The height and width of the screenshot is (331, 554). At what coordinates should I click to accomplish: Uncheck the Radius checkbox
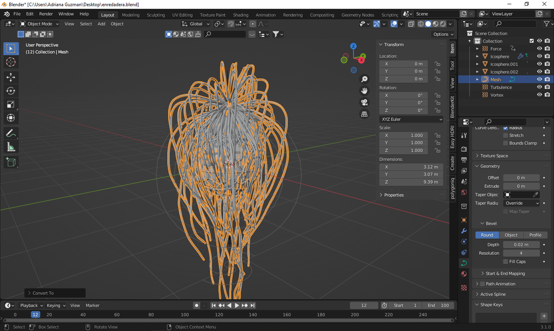tap(505, 128)
